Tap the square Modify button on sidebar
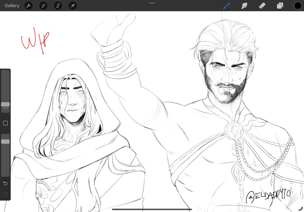304x212 pixels. 5,123
